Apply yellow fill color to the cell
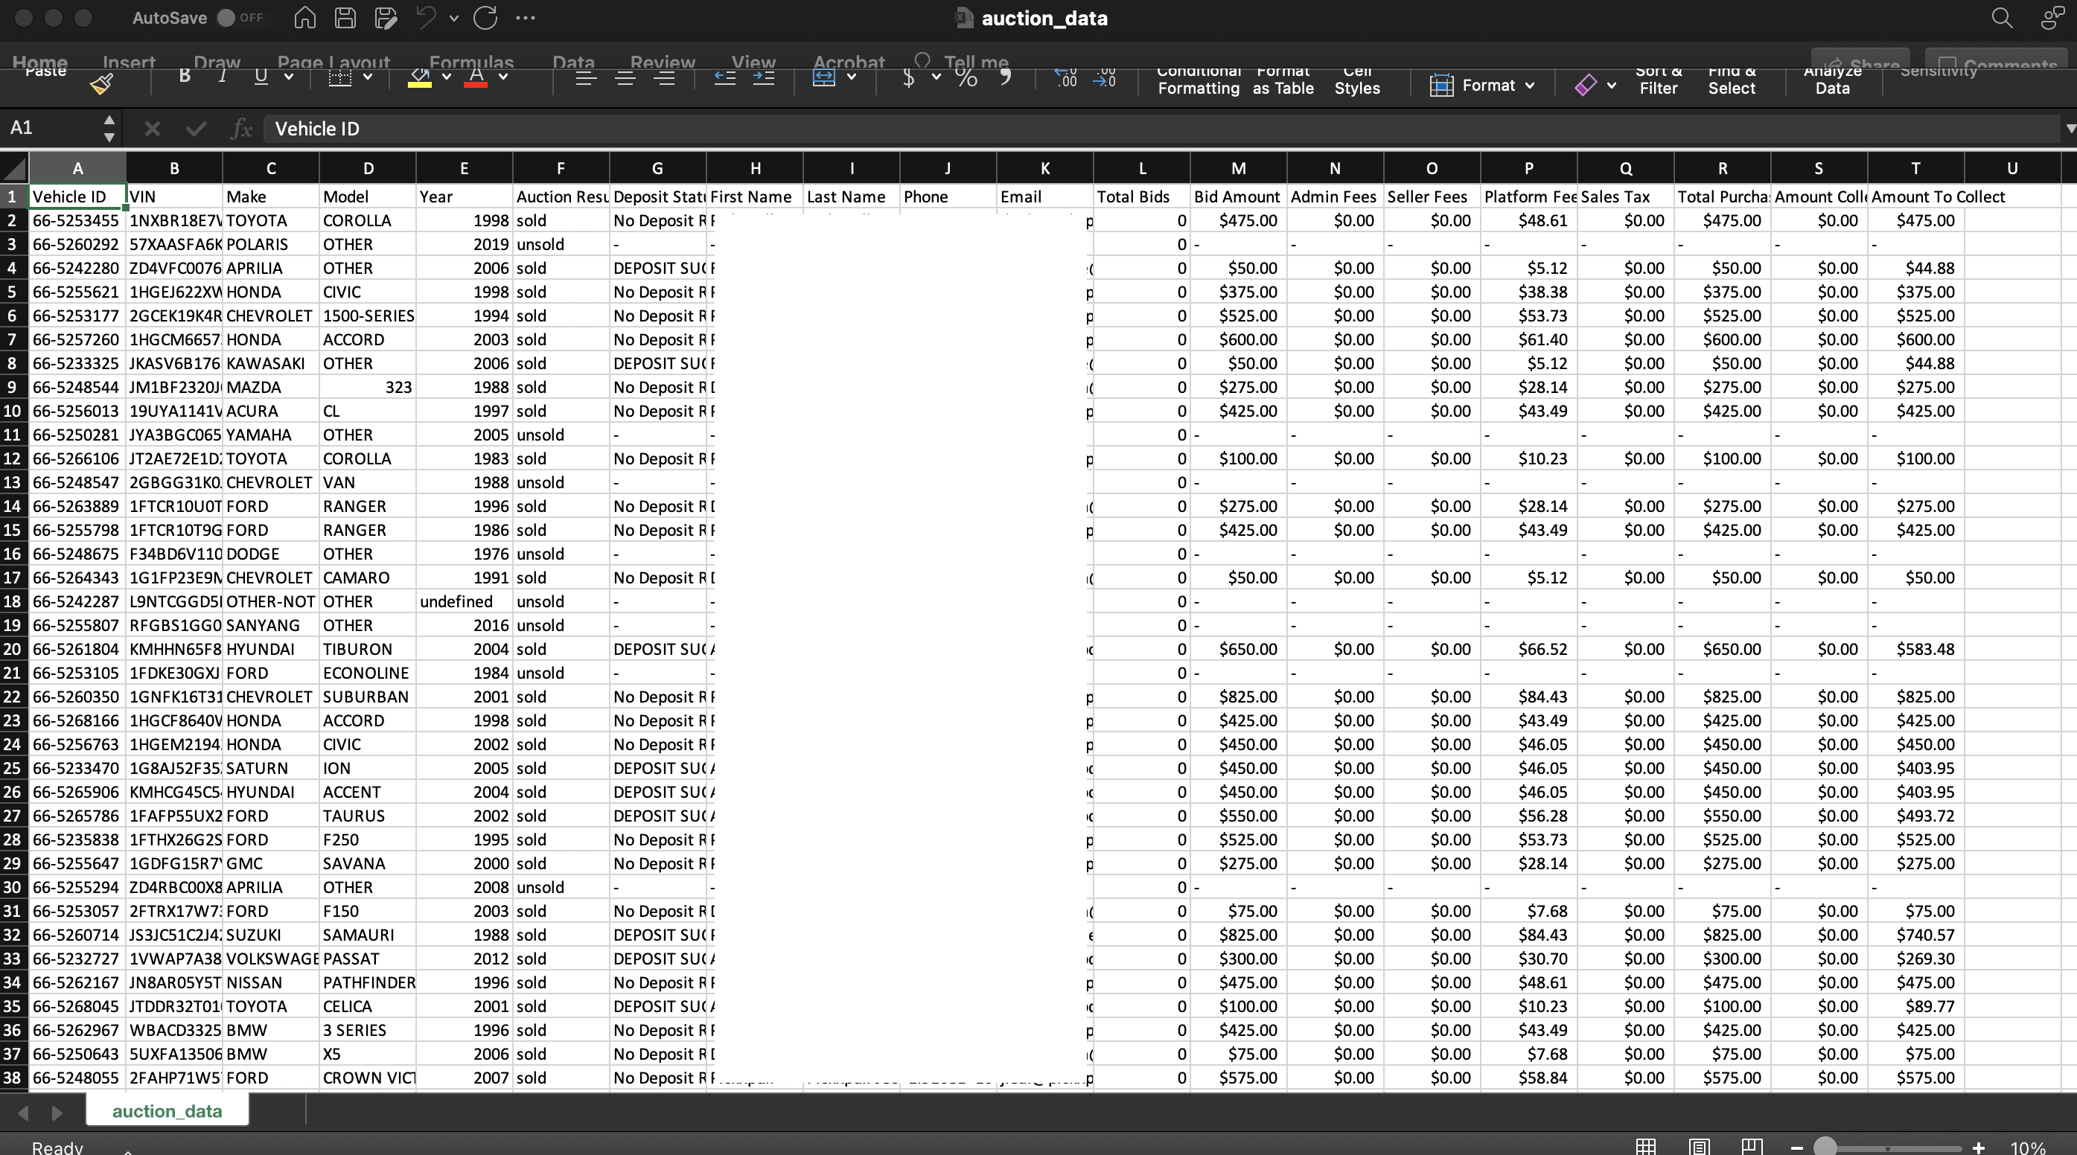The height and width of the screenshot is (1155, 2077). pyautogui.click(x=419, y=77)
